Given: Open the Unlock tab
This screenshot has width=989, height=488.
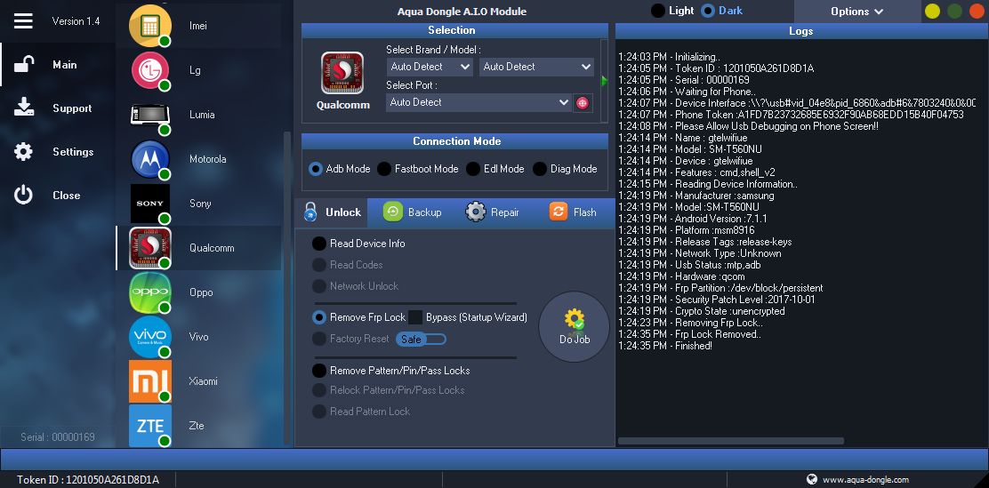Looking at the screenshot, I should point(333,212).
